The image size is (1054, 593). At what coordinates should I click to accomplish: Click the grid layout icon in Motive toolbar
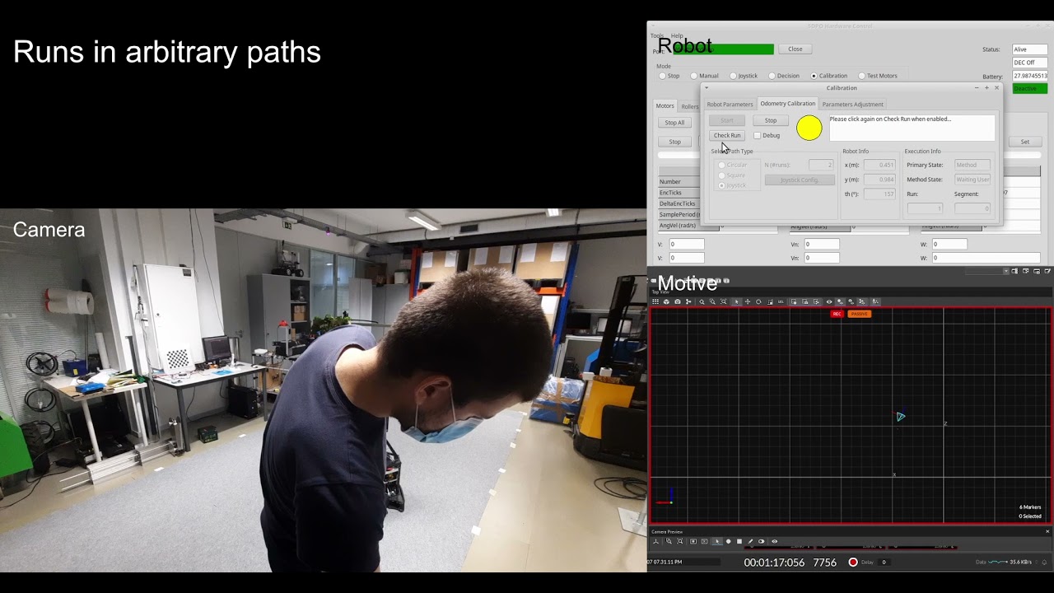click(x=655, y=301)
